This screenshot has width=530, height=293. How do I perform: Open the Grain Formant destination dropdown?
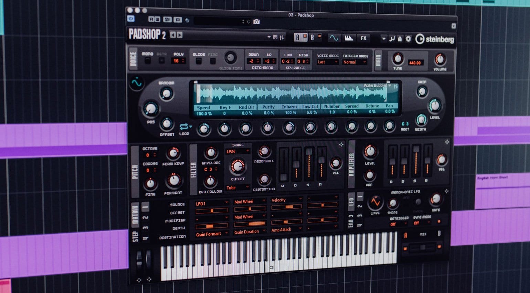point(212,234)
